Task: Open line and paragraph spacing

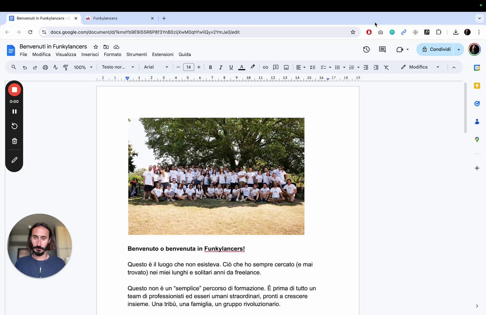Action: [x=312, y=67]
